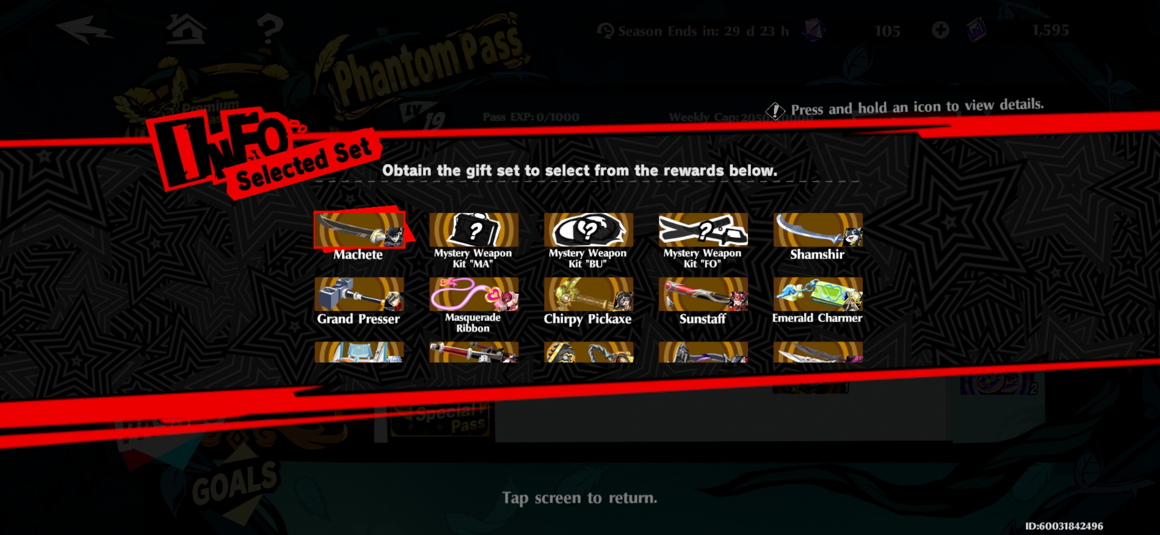Tap the "Tap screen to return" text

(x=580, y=498)
